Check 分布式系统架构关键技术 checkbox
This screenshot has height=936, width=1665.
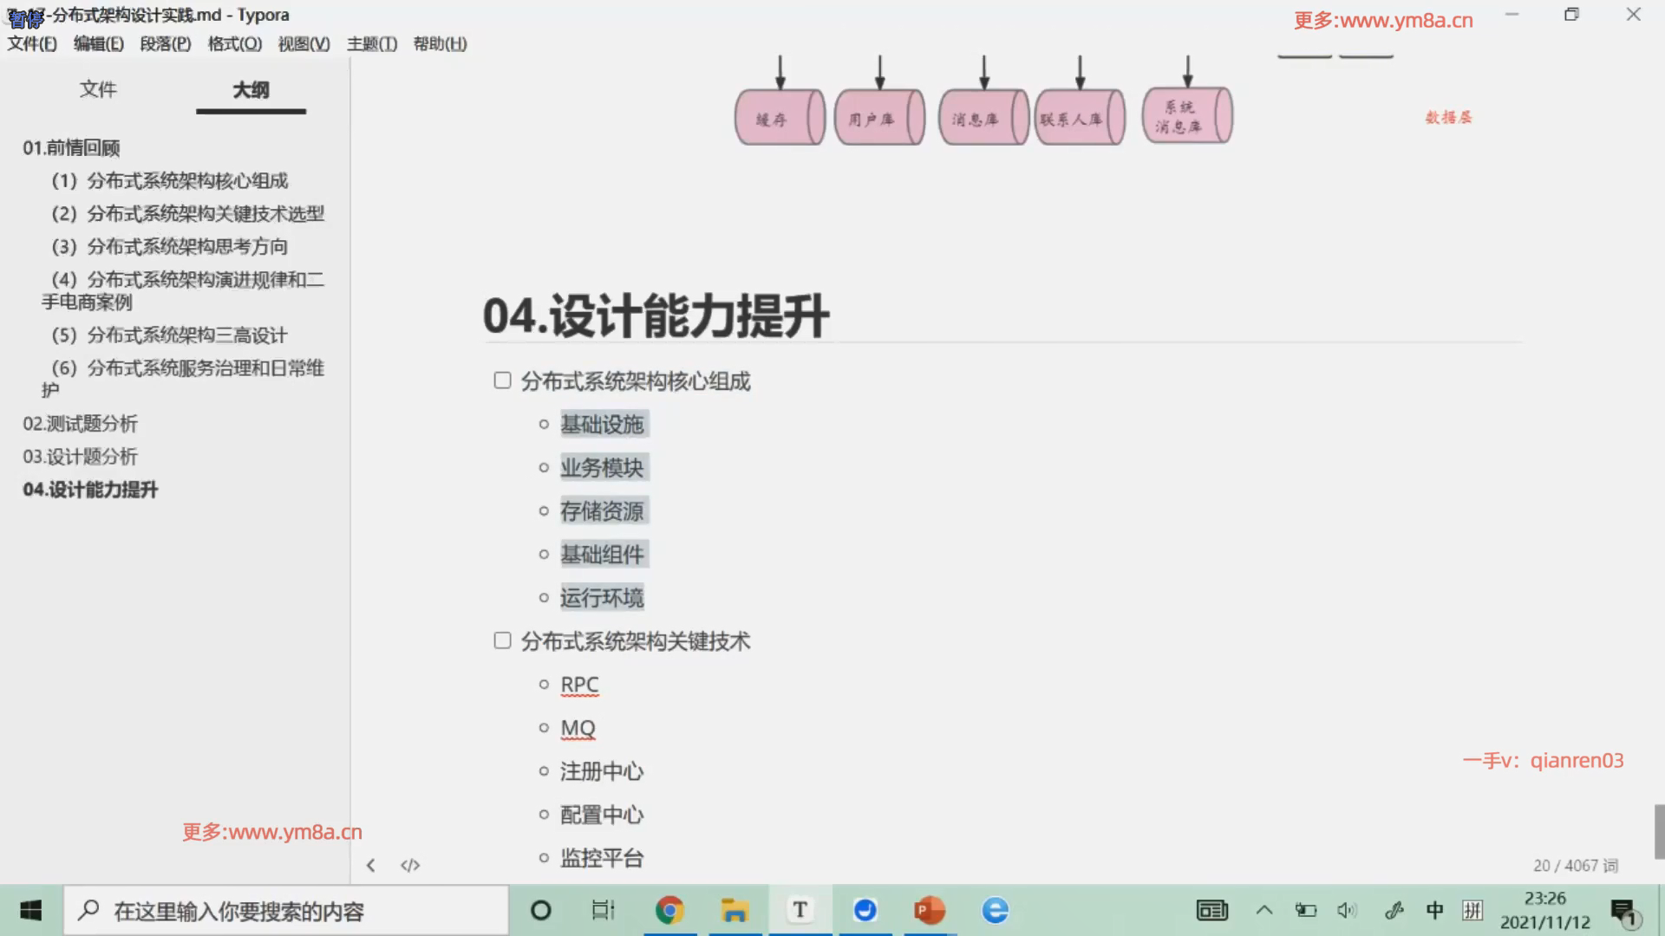point(502,640)
